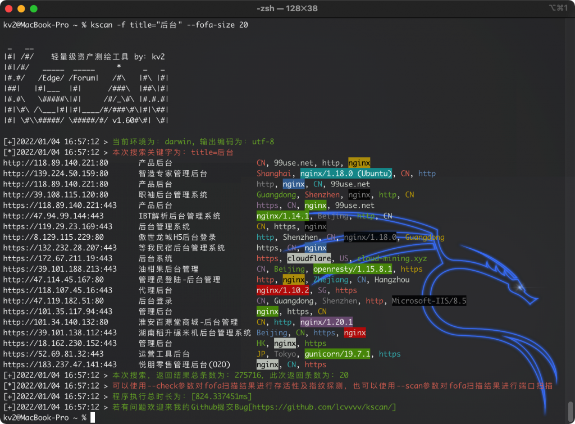Viewport: 575px width, 424px height.
Task: Click the green 'nginx/1.14.1' tag
Action: 283,216
